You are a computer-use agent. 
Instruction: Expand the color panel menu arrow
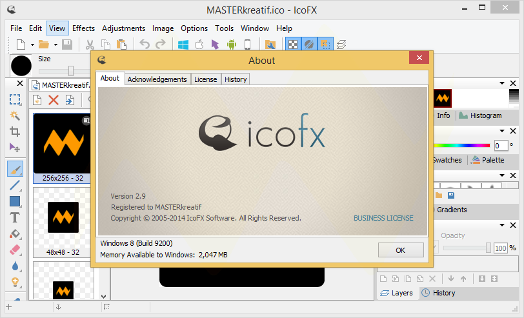[x=501, y=131]
